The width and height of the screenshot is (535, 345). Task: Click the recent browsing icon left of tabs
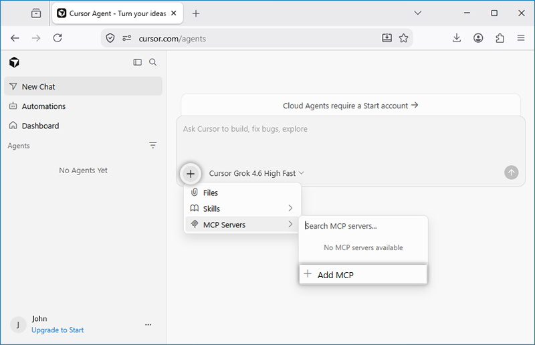tap(36, 13)
